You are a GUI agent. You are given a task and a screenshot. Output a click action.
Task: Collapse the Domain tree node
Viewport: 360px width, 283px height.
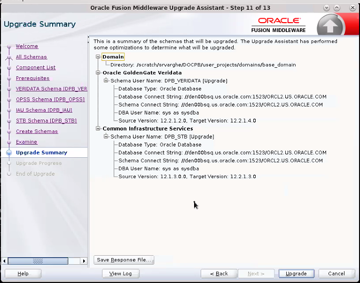click(x=98, y=57)
